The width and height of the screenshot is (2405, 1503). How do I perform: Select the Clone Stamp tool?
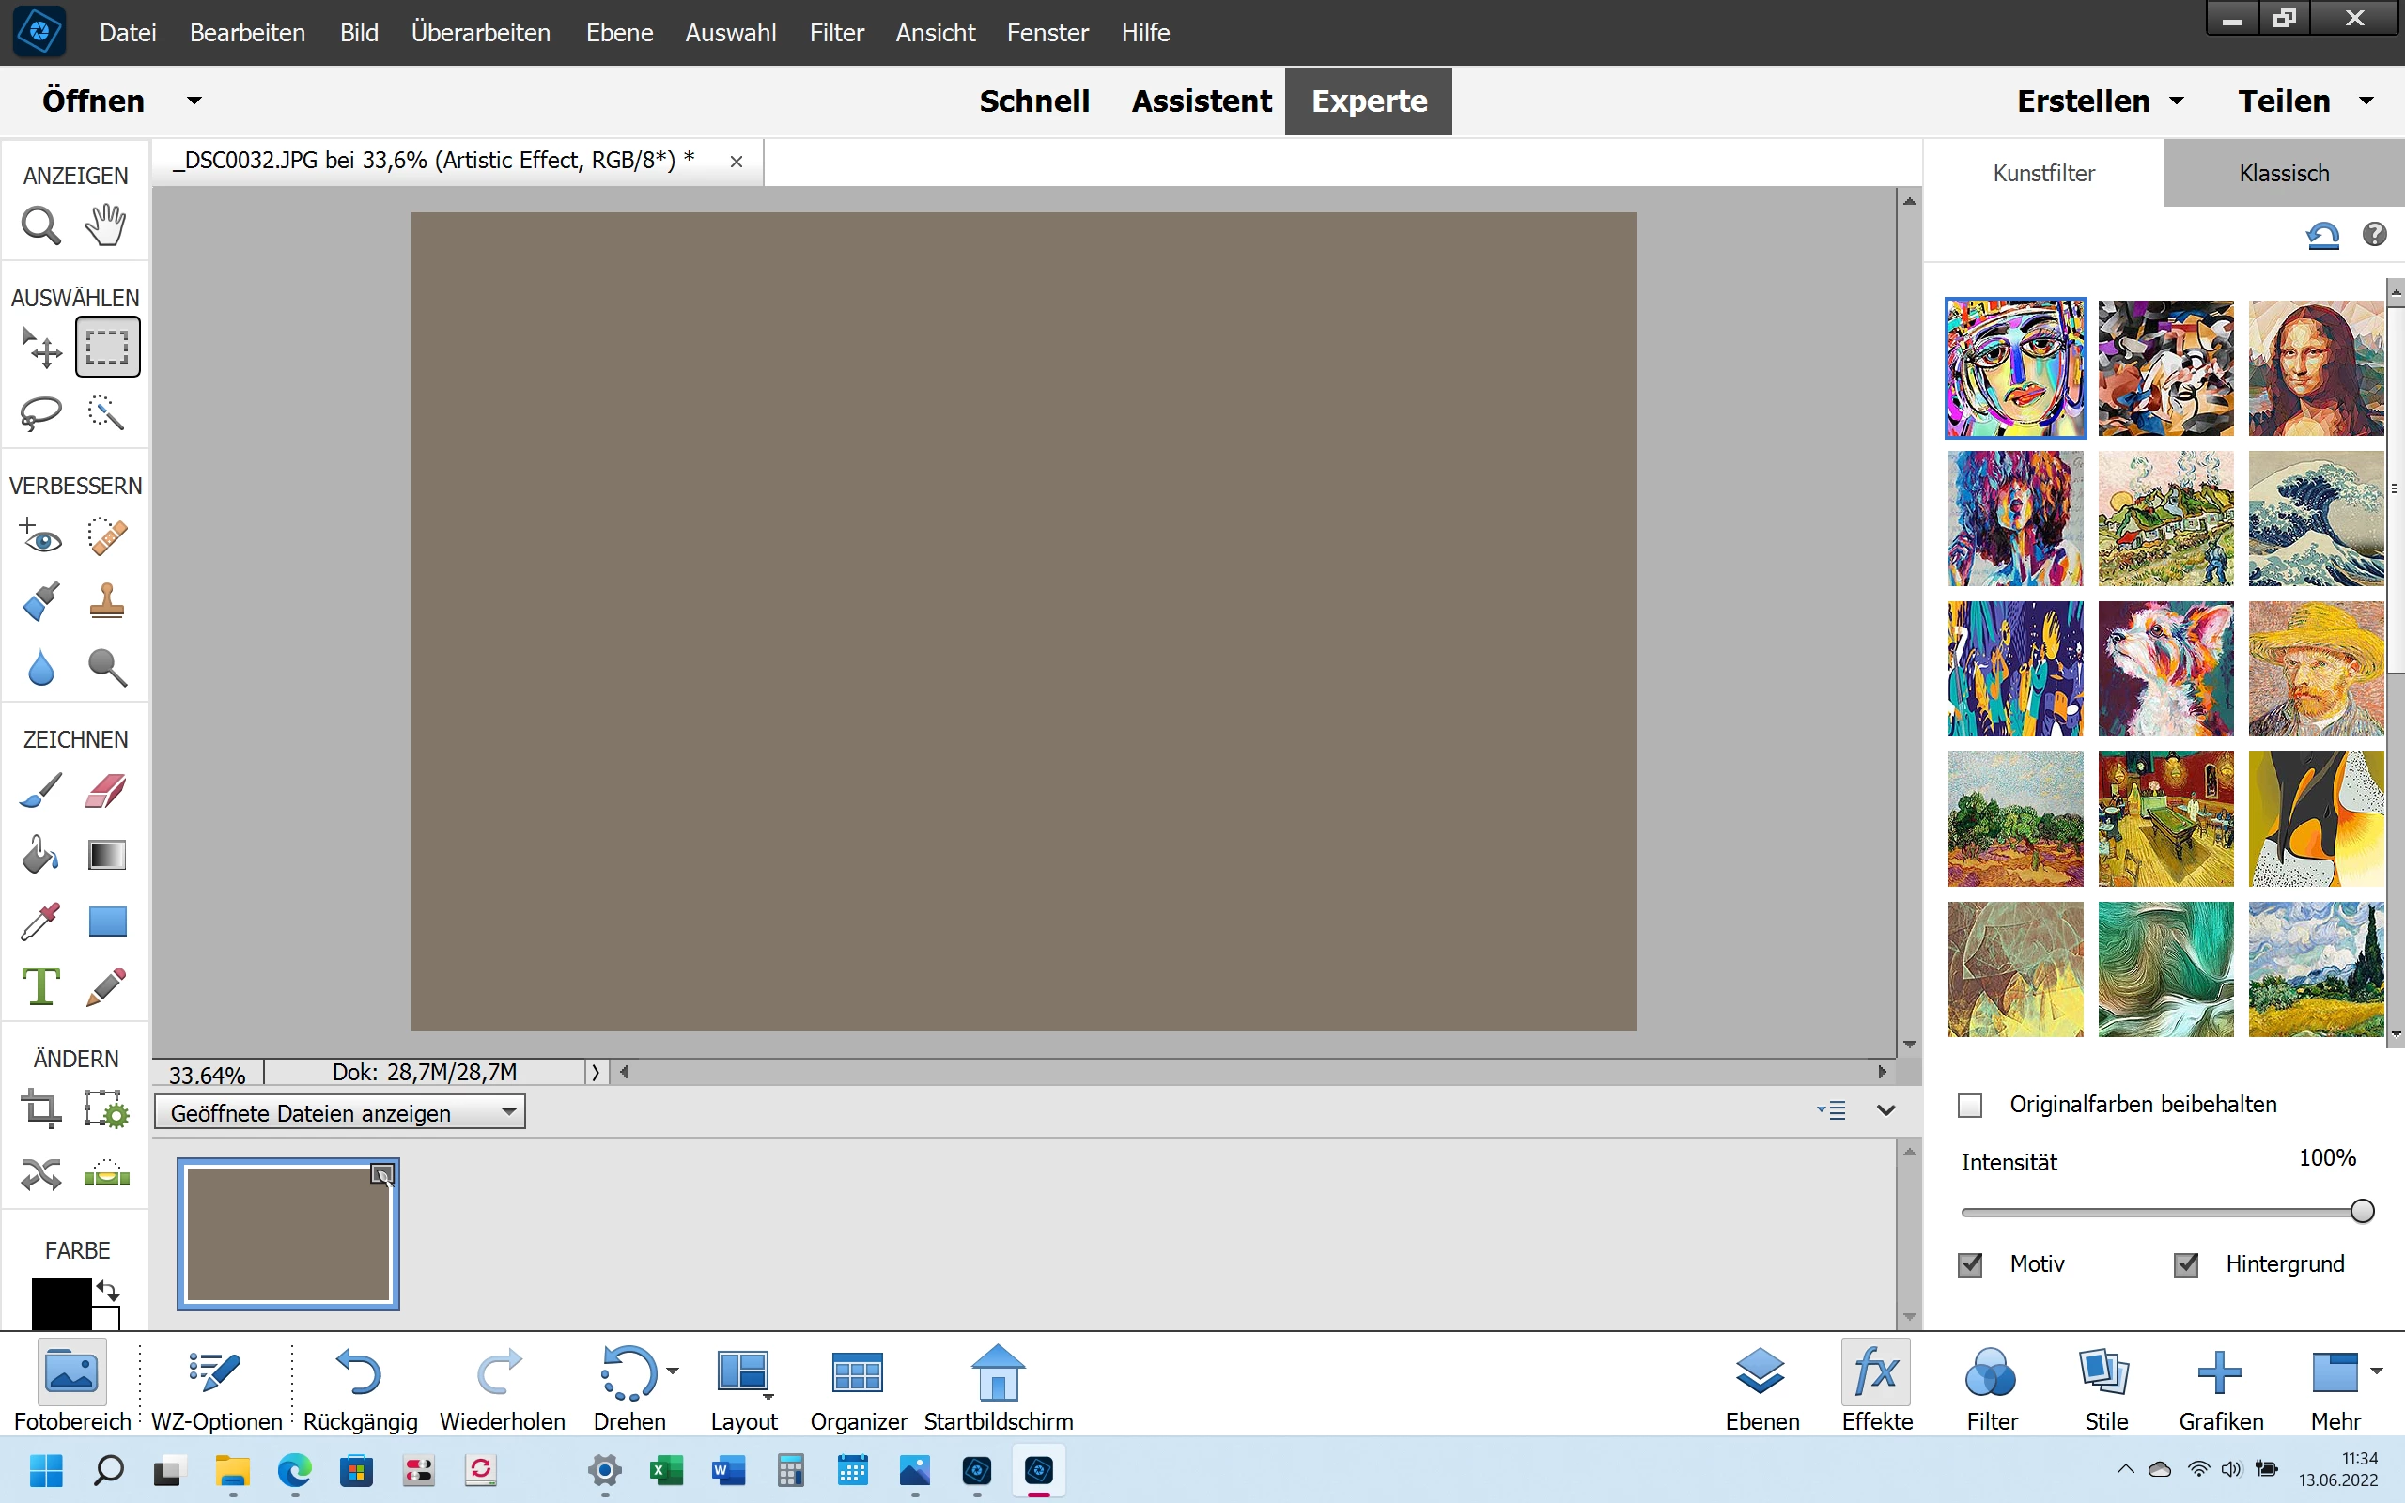click(x=106, y=600)
